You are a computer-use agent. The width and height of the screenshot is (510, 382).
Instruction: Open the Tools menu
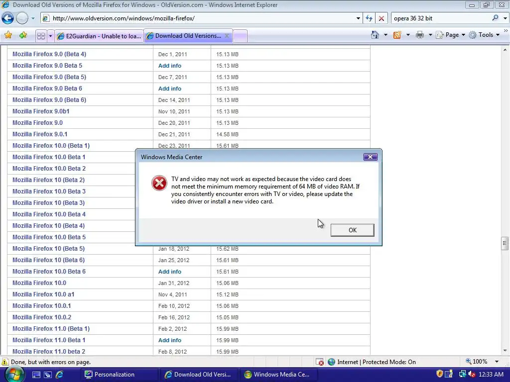(485, 35)
